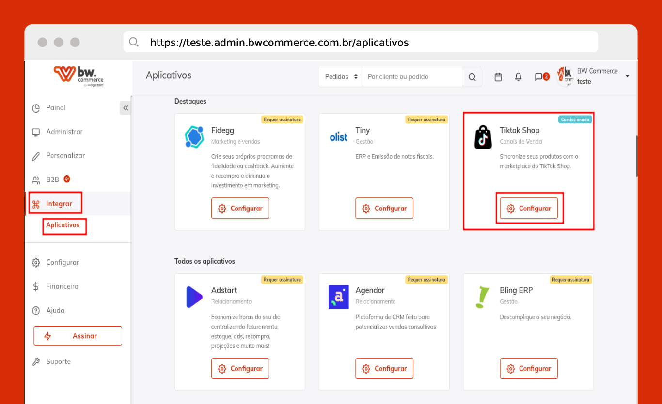Click the Assinar button
Viewport: 662px width, 404px height.
[78, 336]
